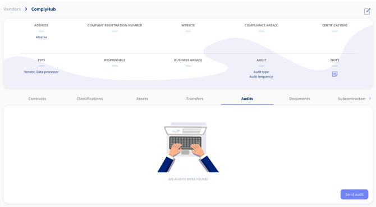Go back to Vendors breadcrumb link
The height and width of the screenshot is (207, 376).
(12, 9)
